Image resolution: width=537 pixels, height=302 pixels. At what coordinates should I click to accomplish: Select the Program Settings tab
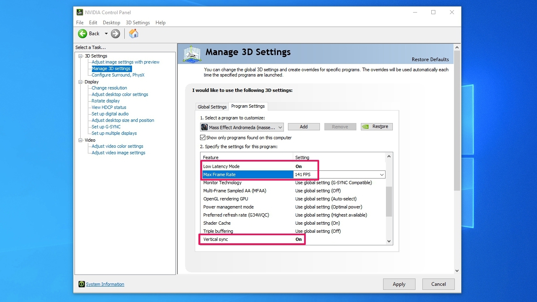[x=248, y=106]
